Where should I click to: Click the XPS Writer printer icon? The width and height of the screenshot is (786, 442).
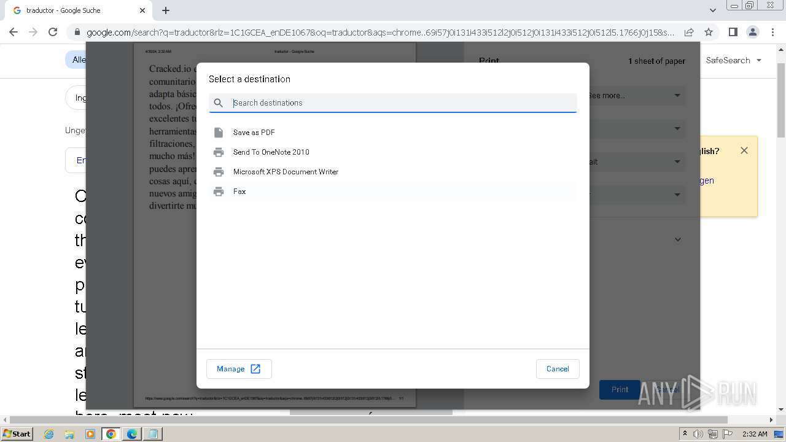point(219,172)
